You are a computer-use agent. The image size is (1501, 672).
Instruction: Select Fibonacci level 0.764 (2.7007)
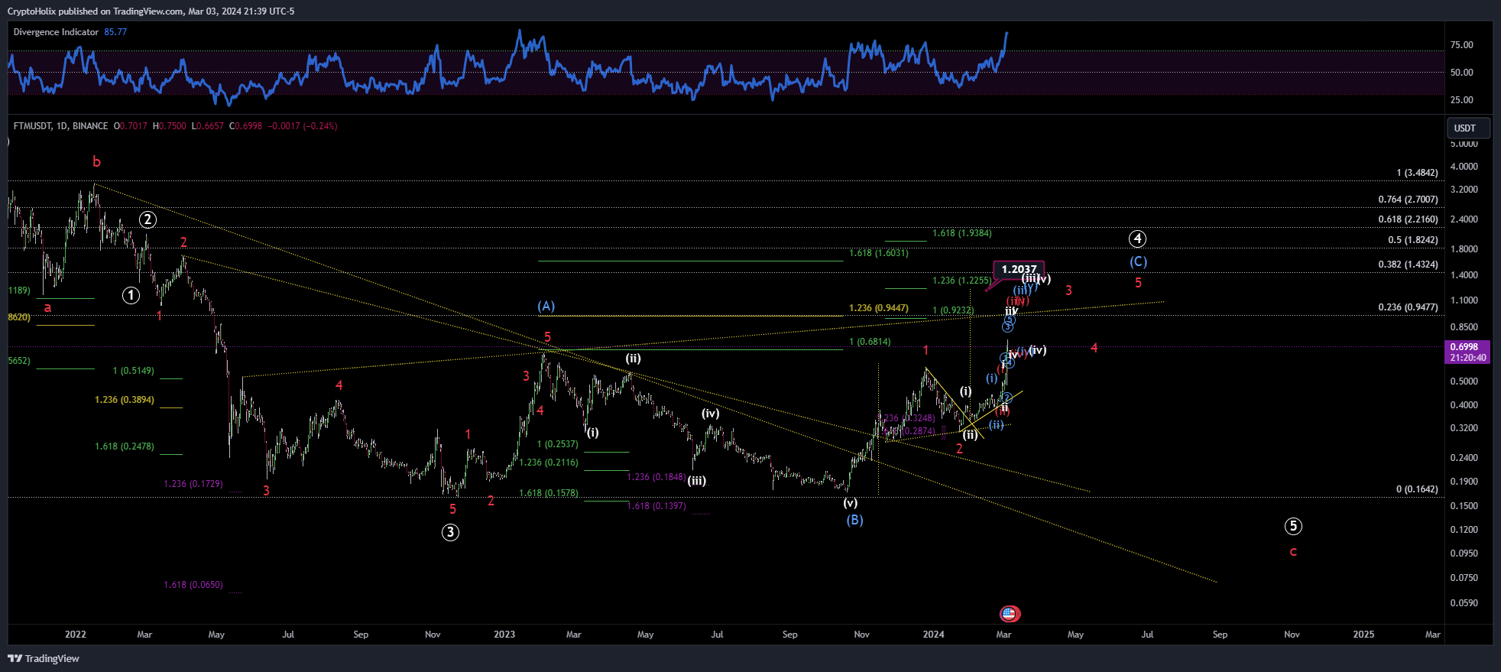click(1408, 200)
